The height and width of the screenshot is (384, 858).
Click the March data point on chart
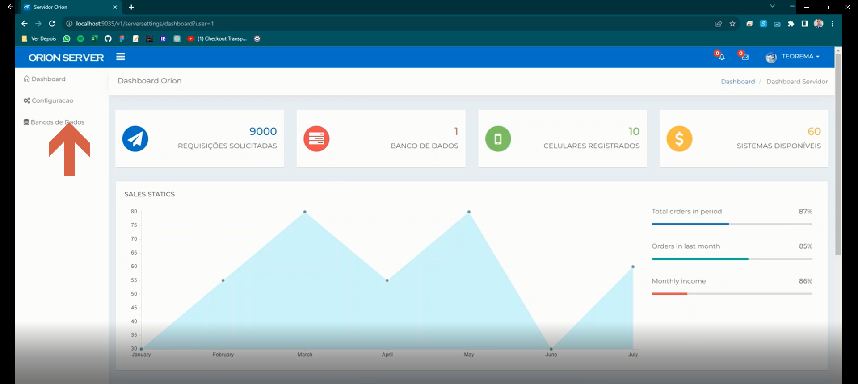[x=305, y=212]
